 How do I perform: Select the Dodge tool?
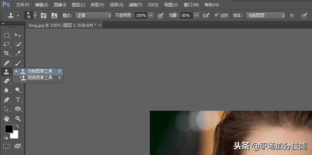18,90
